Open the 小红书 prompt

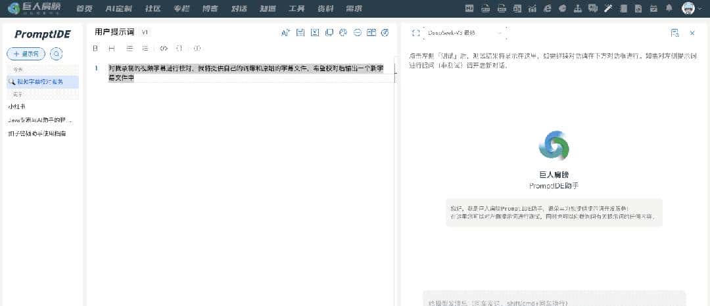(x=16, y=106)
